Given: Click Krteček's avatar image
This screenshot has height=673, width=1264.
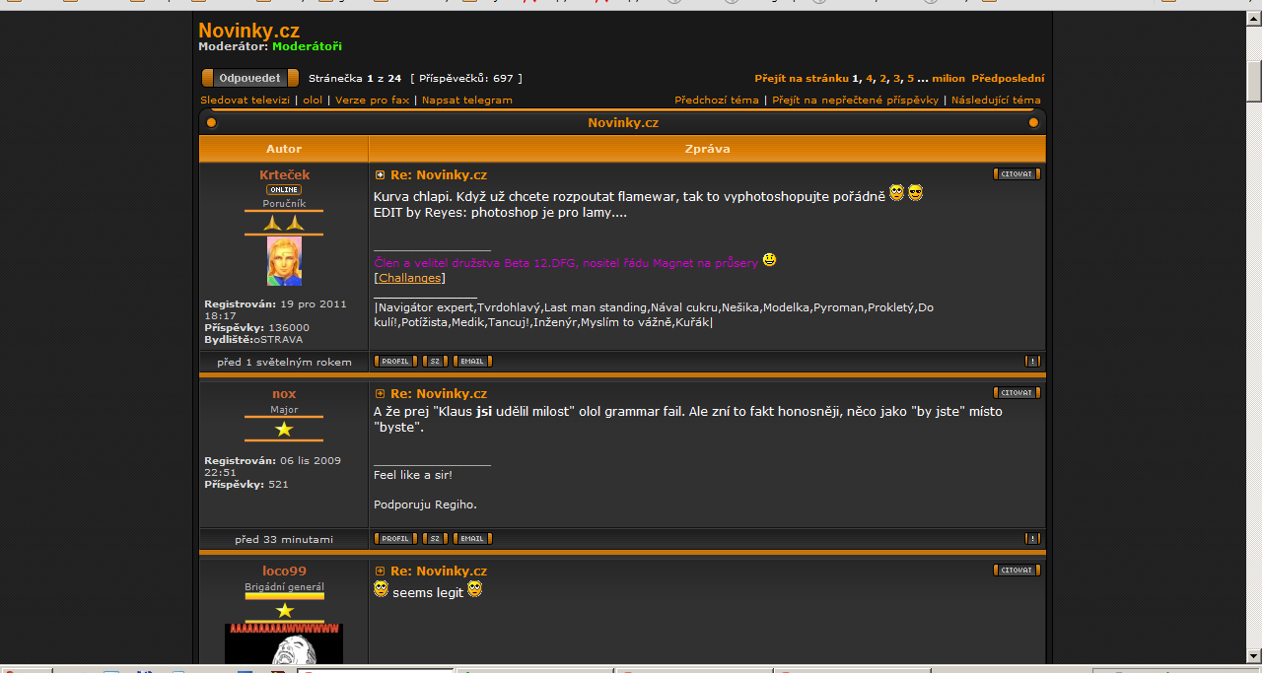Looking at the screenshot, I should pyautogui.click(x=284, y=261).
